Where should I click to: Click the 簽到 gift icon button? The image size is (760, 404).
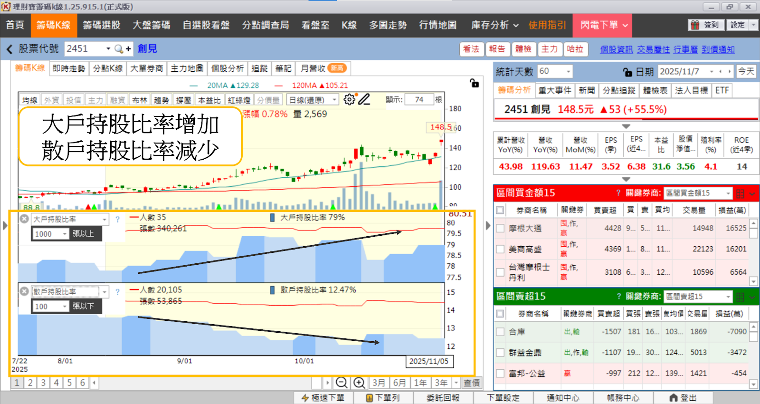pyautogui.click(x=706, y=25)
